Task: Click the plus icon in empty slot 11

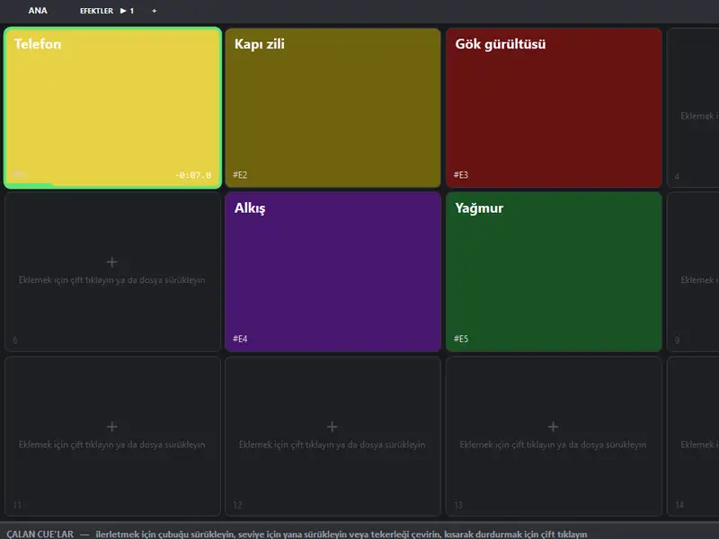Action: pyautogui.click(x=111, y=427)
